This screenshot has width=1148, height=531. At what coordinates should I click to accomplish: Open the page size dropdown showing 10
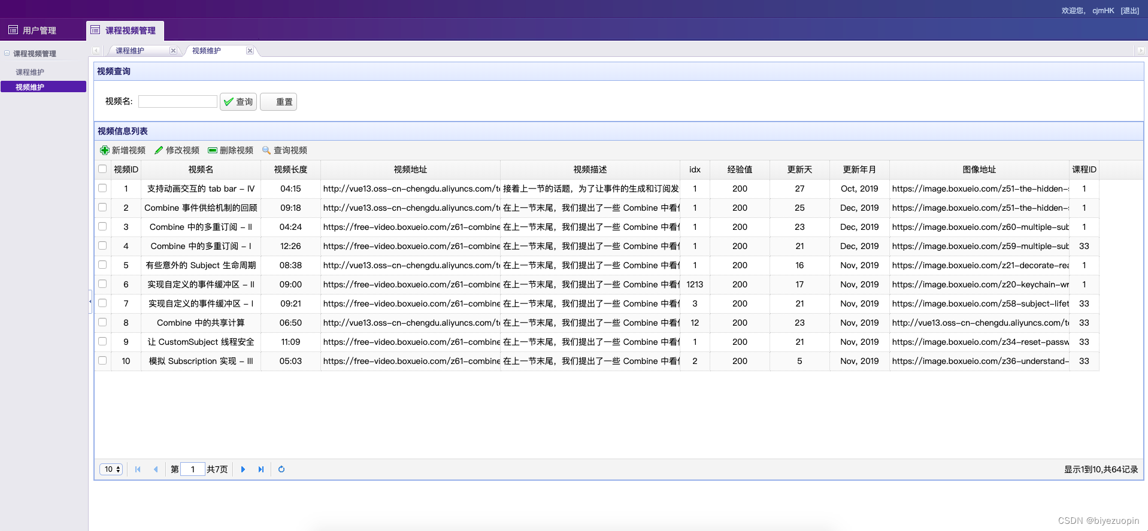(111, 469)
